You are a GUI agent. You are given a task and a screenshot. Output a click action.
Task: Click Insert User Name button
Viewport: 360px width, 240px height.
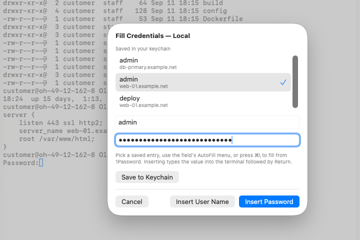[x=202, y=201]
